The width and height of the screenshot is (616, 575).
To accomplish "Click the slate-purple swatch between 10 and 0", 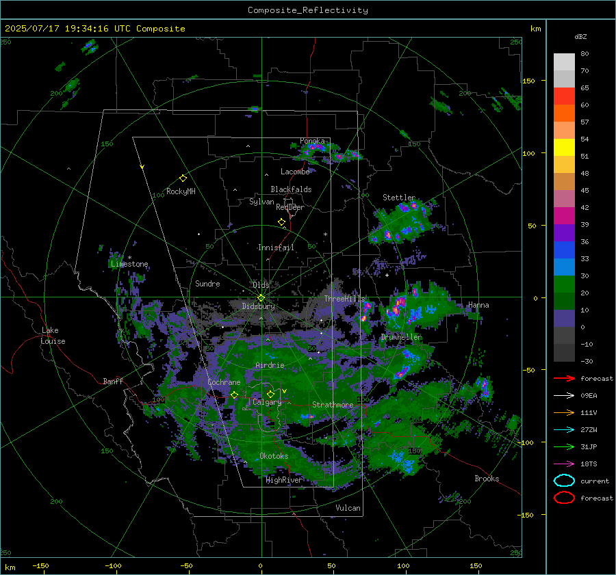I will (564, 319).
